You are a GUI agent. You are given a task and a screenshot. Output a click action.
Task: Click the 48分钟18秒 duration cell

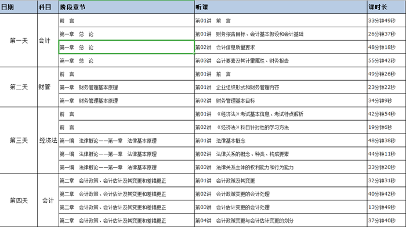pos(387,47)
